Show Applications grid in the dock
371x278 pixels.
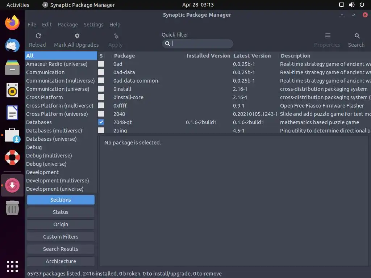click(x=12, y=266)
